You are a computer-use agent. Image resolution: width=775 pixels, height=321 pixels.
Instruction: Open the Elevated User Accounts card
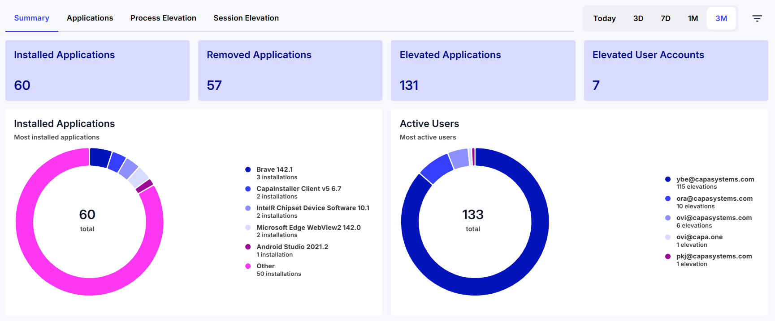click(x=676, y=70)
